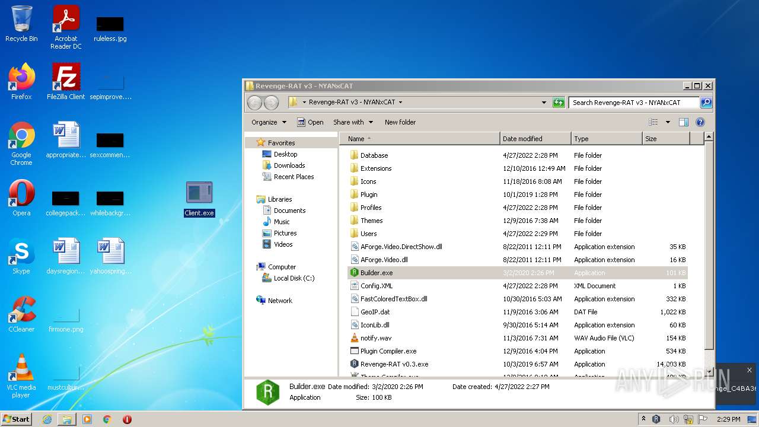
Task: Expand the address bar history dropdown
Action: coord(544,103)
